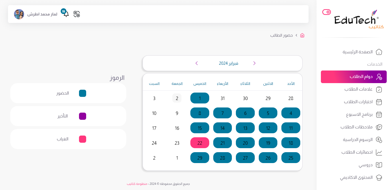The width and height of the screenshot is (391, 190).
Task: Click the weekly program calendar icon
Action: pos(379,115)
